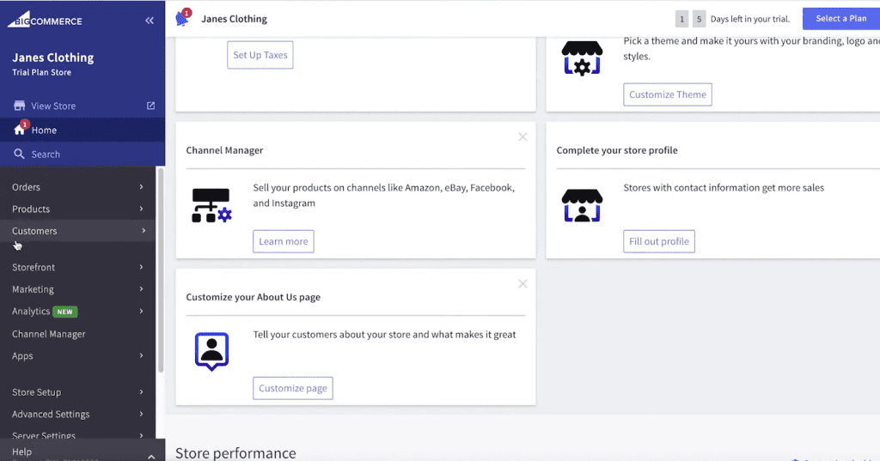Open the notification bell icon in header
The image size is (880, 461).
(x=182, y=18)
